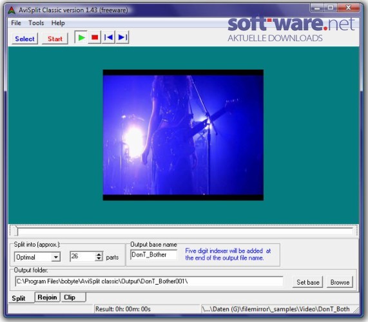Click the blue Select button
368x322 pixels.
click(24, 39)
